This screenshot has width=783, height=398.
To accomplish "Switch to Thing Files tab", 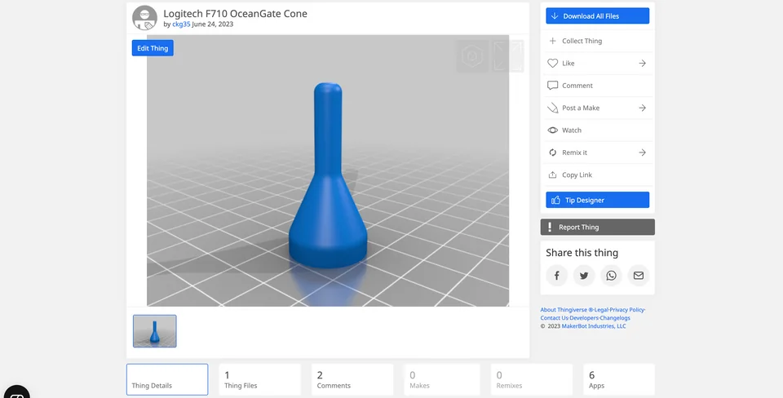I will (x=259, y=379).
